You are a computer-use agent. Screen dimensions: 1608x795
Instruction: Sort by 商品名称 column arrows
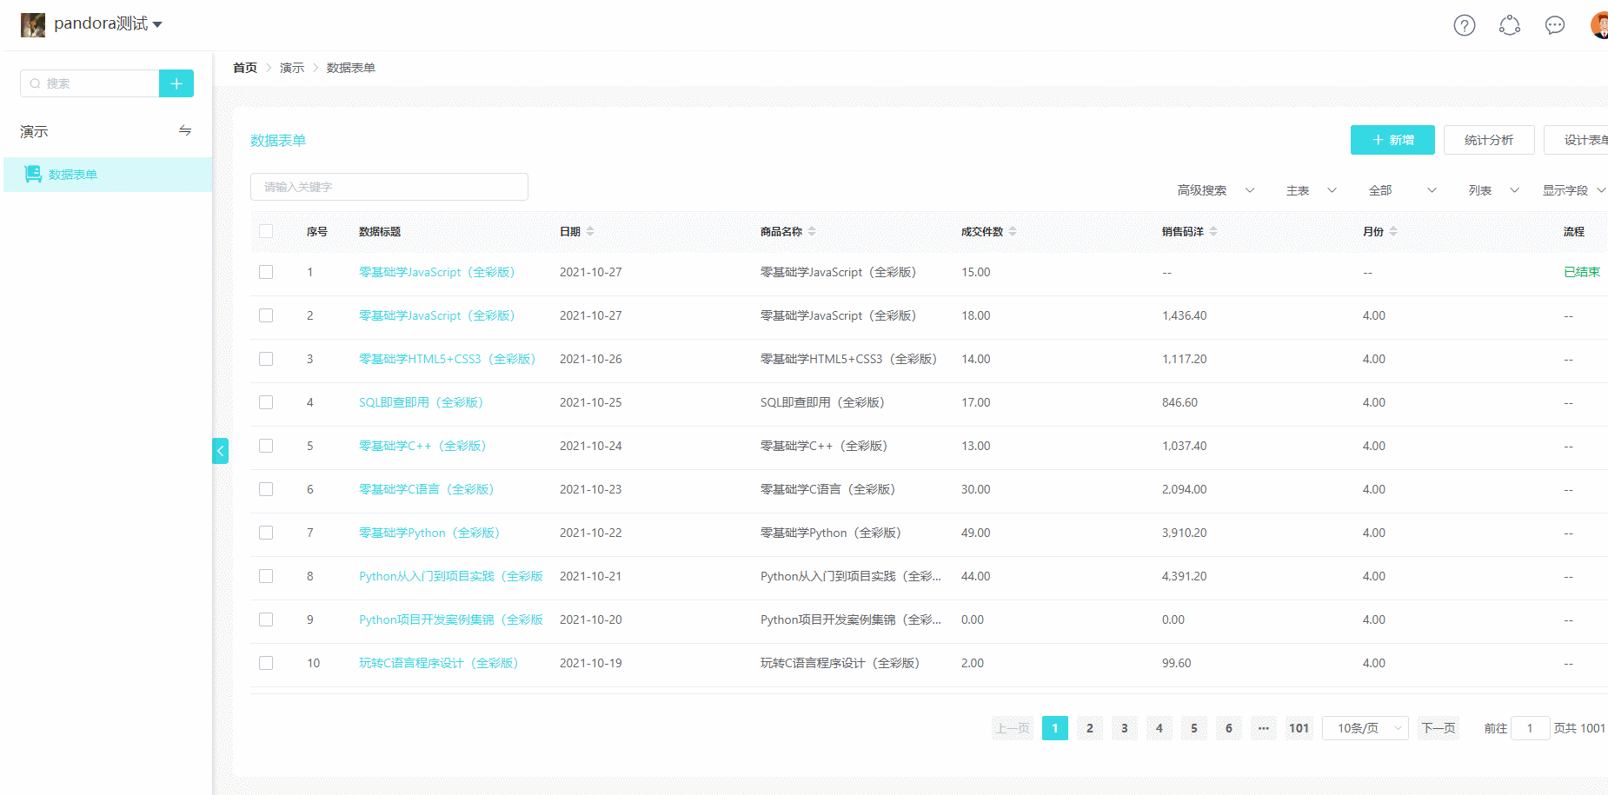pos(812,231)
